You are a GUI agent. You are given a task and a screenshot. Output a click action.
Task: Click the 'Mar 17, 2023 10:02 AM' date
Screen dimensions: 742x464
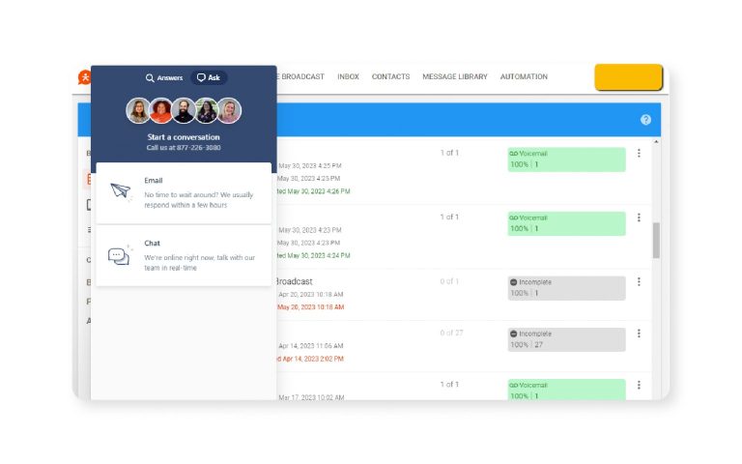311,396
